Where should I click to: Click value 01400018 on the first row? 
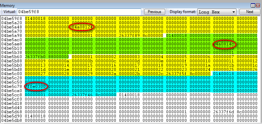[x=35, y=18]
